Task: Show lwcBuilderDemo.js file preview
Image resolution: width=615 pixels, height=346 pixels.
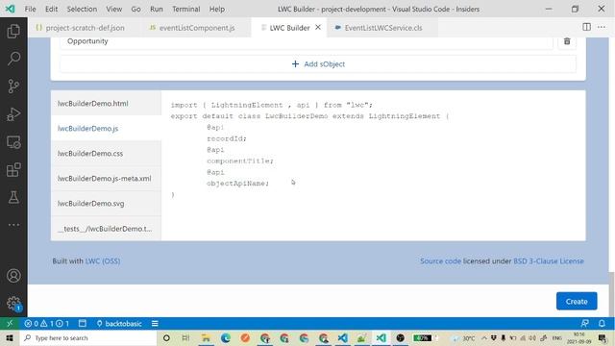Action: (x=106, y=128)
